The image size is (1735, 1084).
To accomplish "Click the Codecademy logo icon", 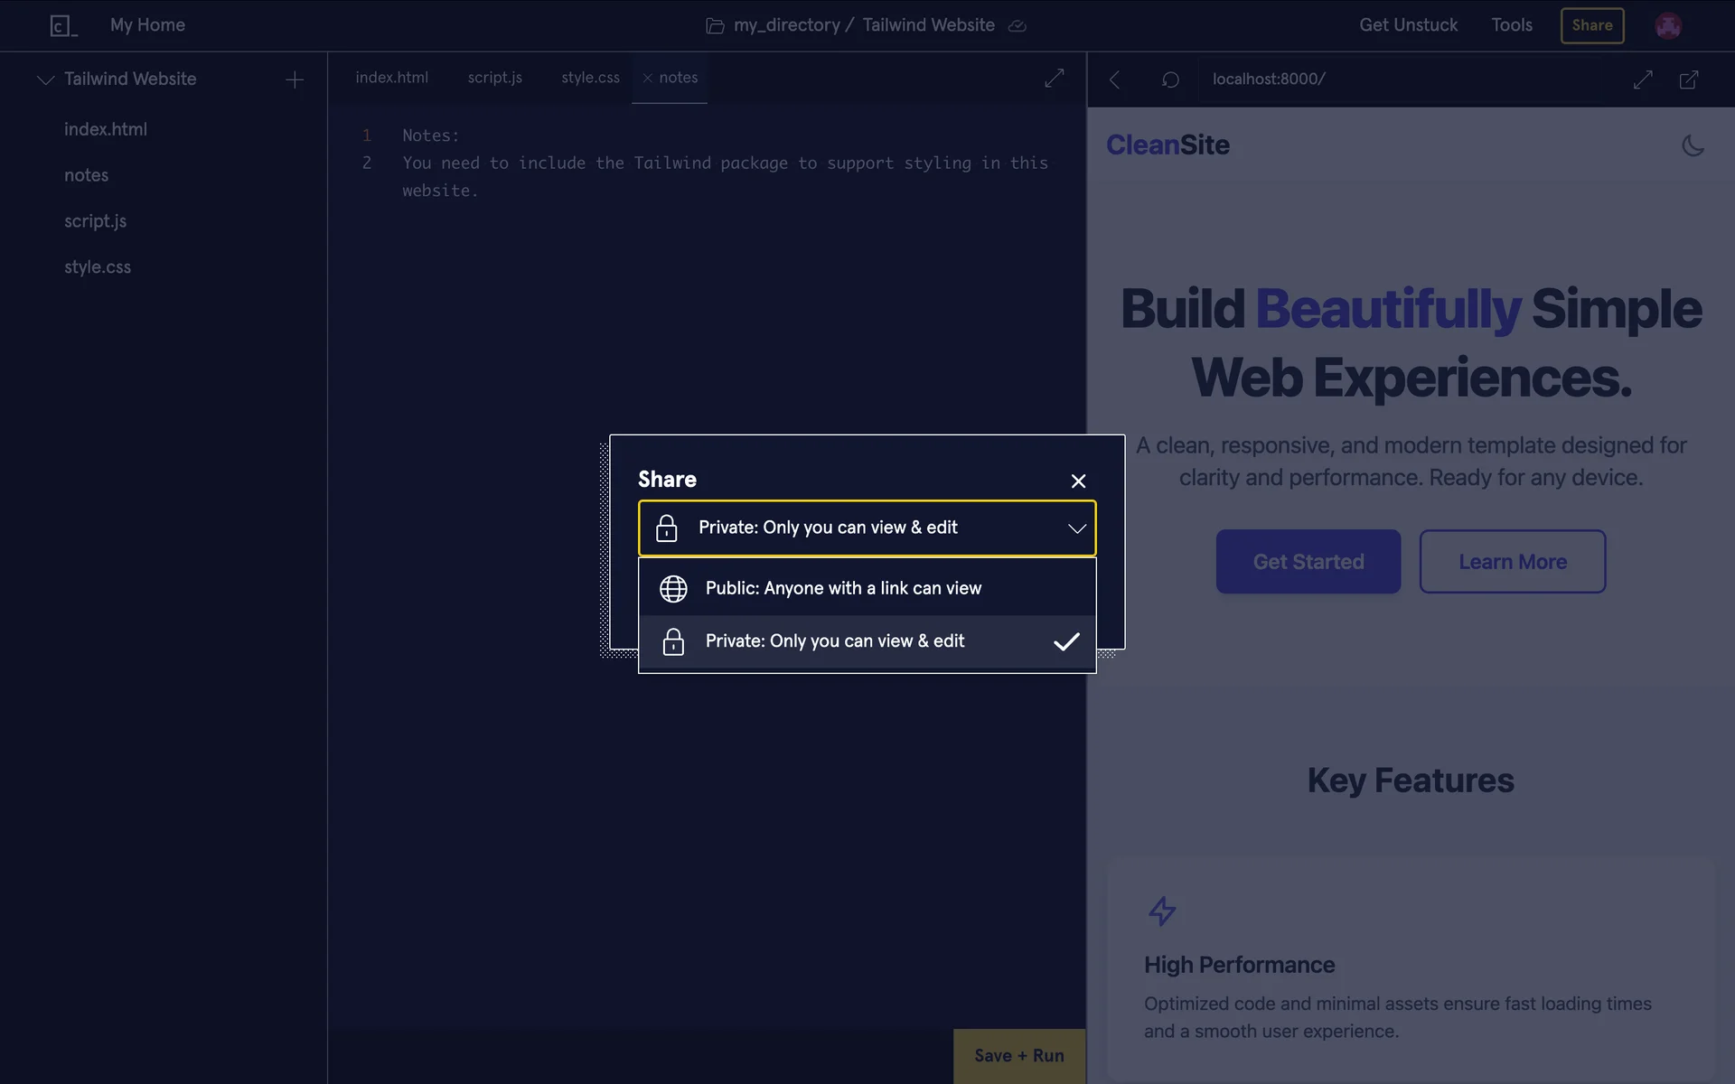I will [63, 25].
